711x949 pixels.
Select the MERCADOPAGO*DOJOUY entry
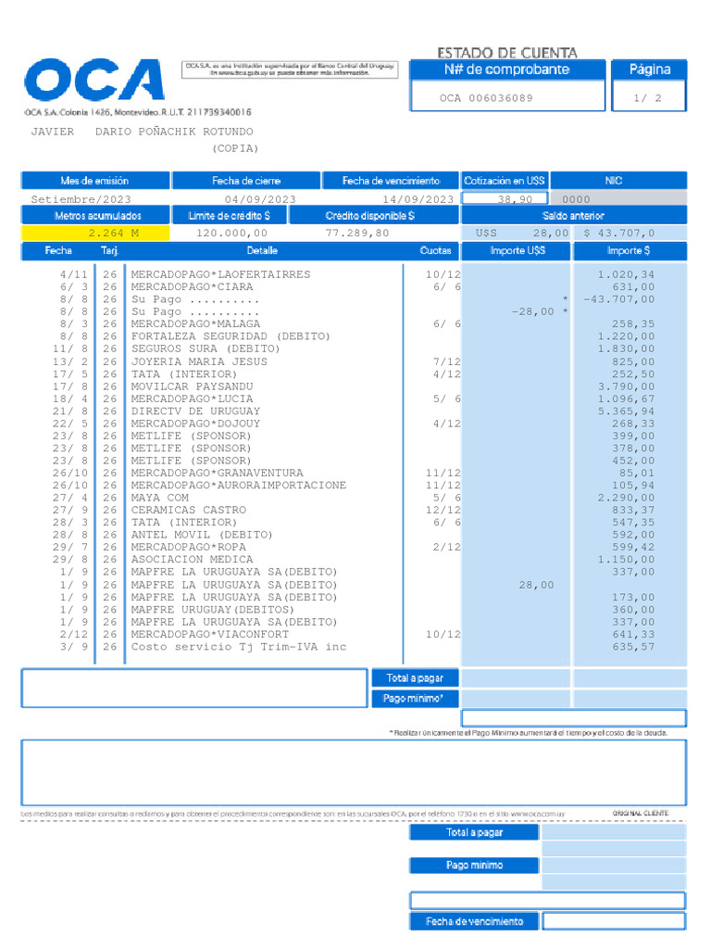195,424
